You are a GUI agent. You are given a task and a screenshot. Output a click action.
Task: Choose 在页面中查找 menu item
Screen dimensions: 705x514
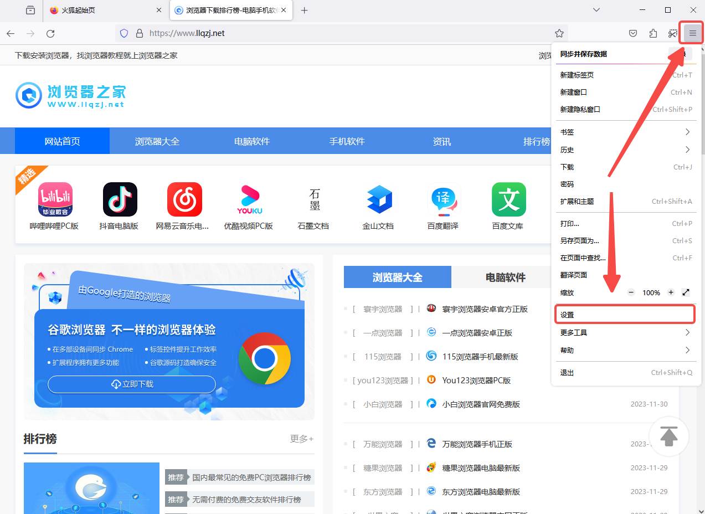[x=626, y=258]
